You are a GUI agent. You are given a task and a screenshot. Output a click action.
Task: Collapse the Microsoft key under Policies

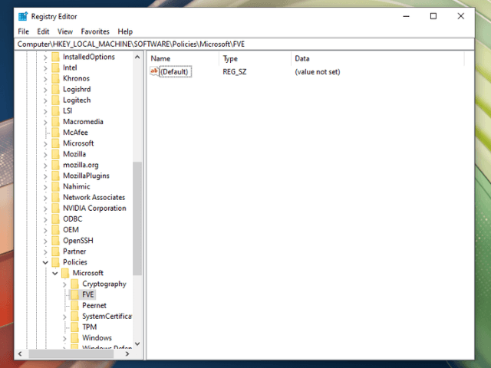[55, 273]
